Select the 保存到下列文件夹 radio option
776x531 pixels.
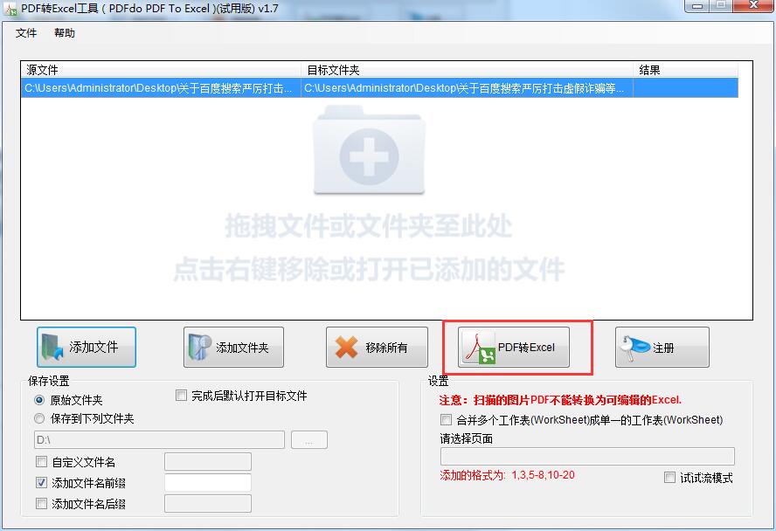pos(39,418)
